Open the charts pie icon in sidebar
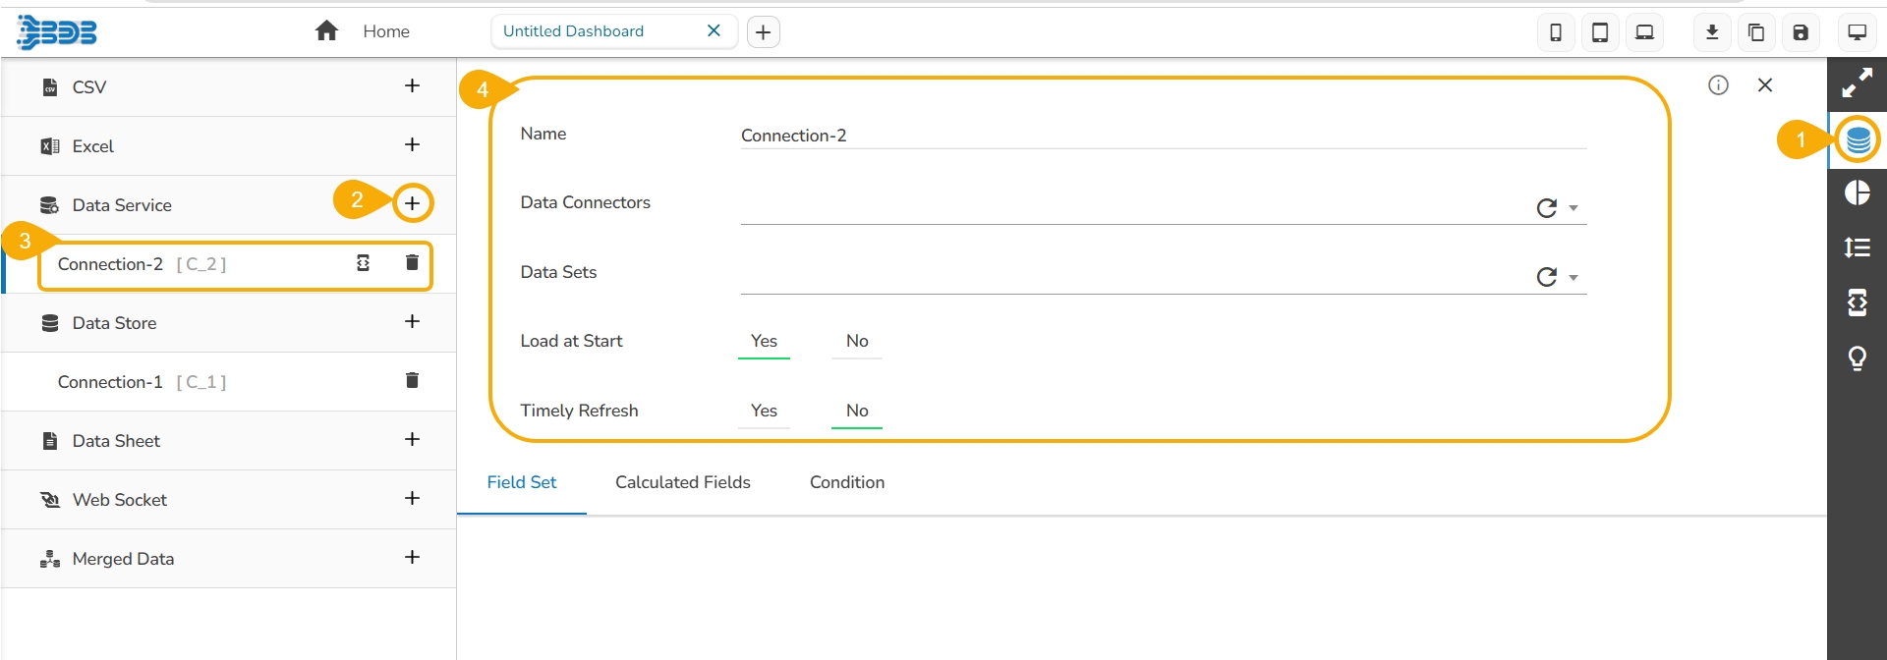The height and width of the screenshot is (660, 1887). point(1858,192)
